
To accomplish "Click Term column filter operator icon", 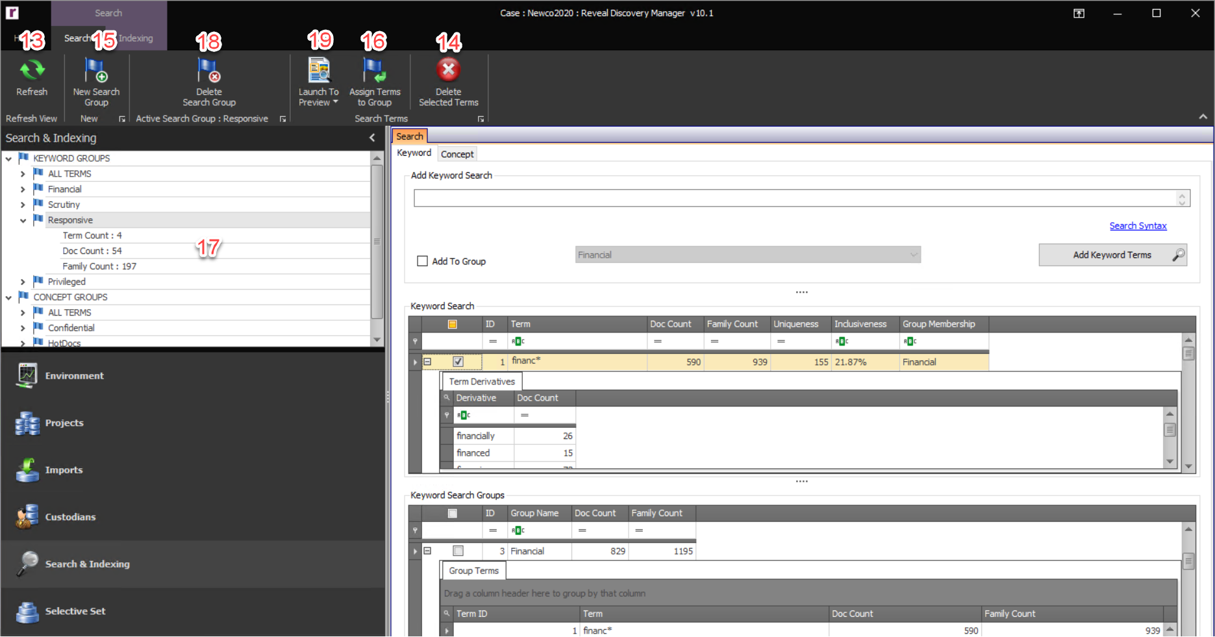I will click(518, 342).
